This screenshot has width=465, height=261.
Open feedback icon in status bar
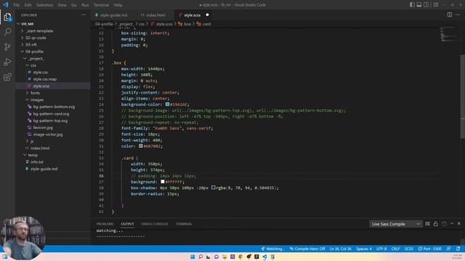pos(449,249)
